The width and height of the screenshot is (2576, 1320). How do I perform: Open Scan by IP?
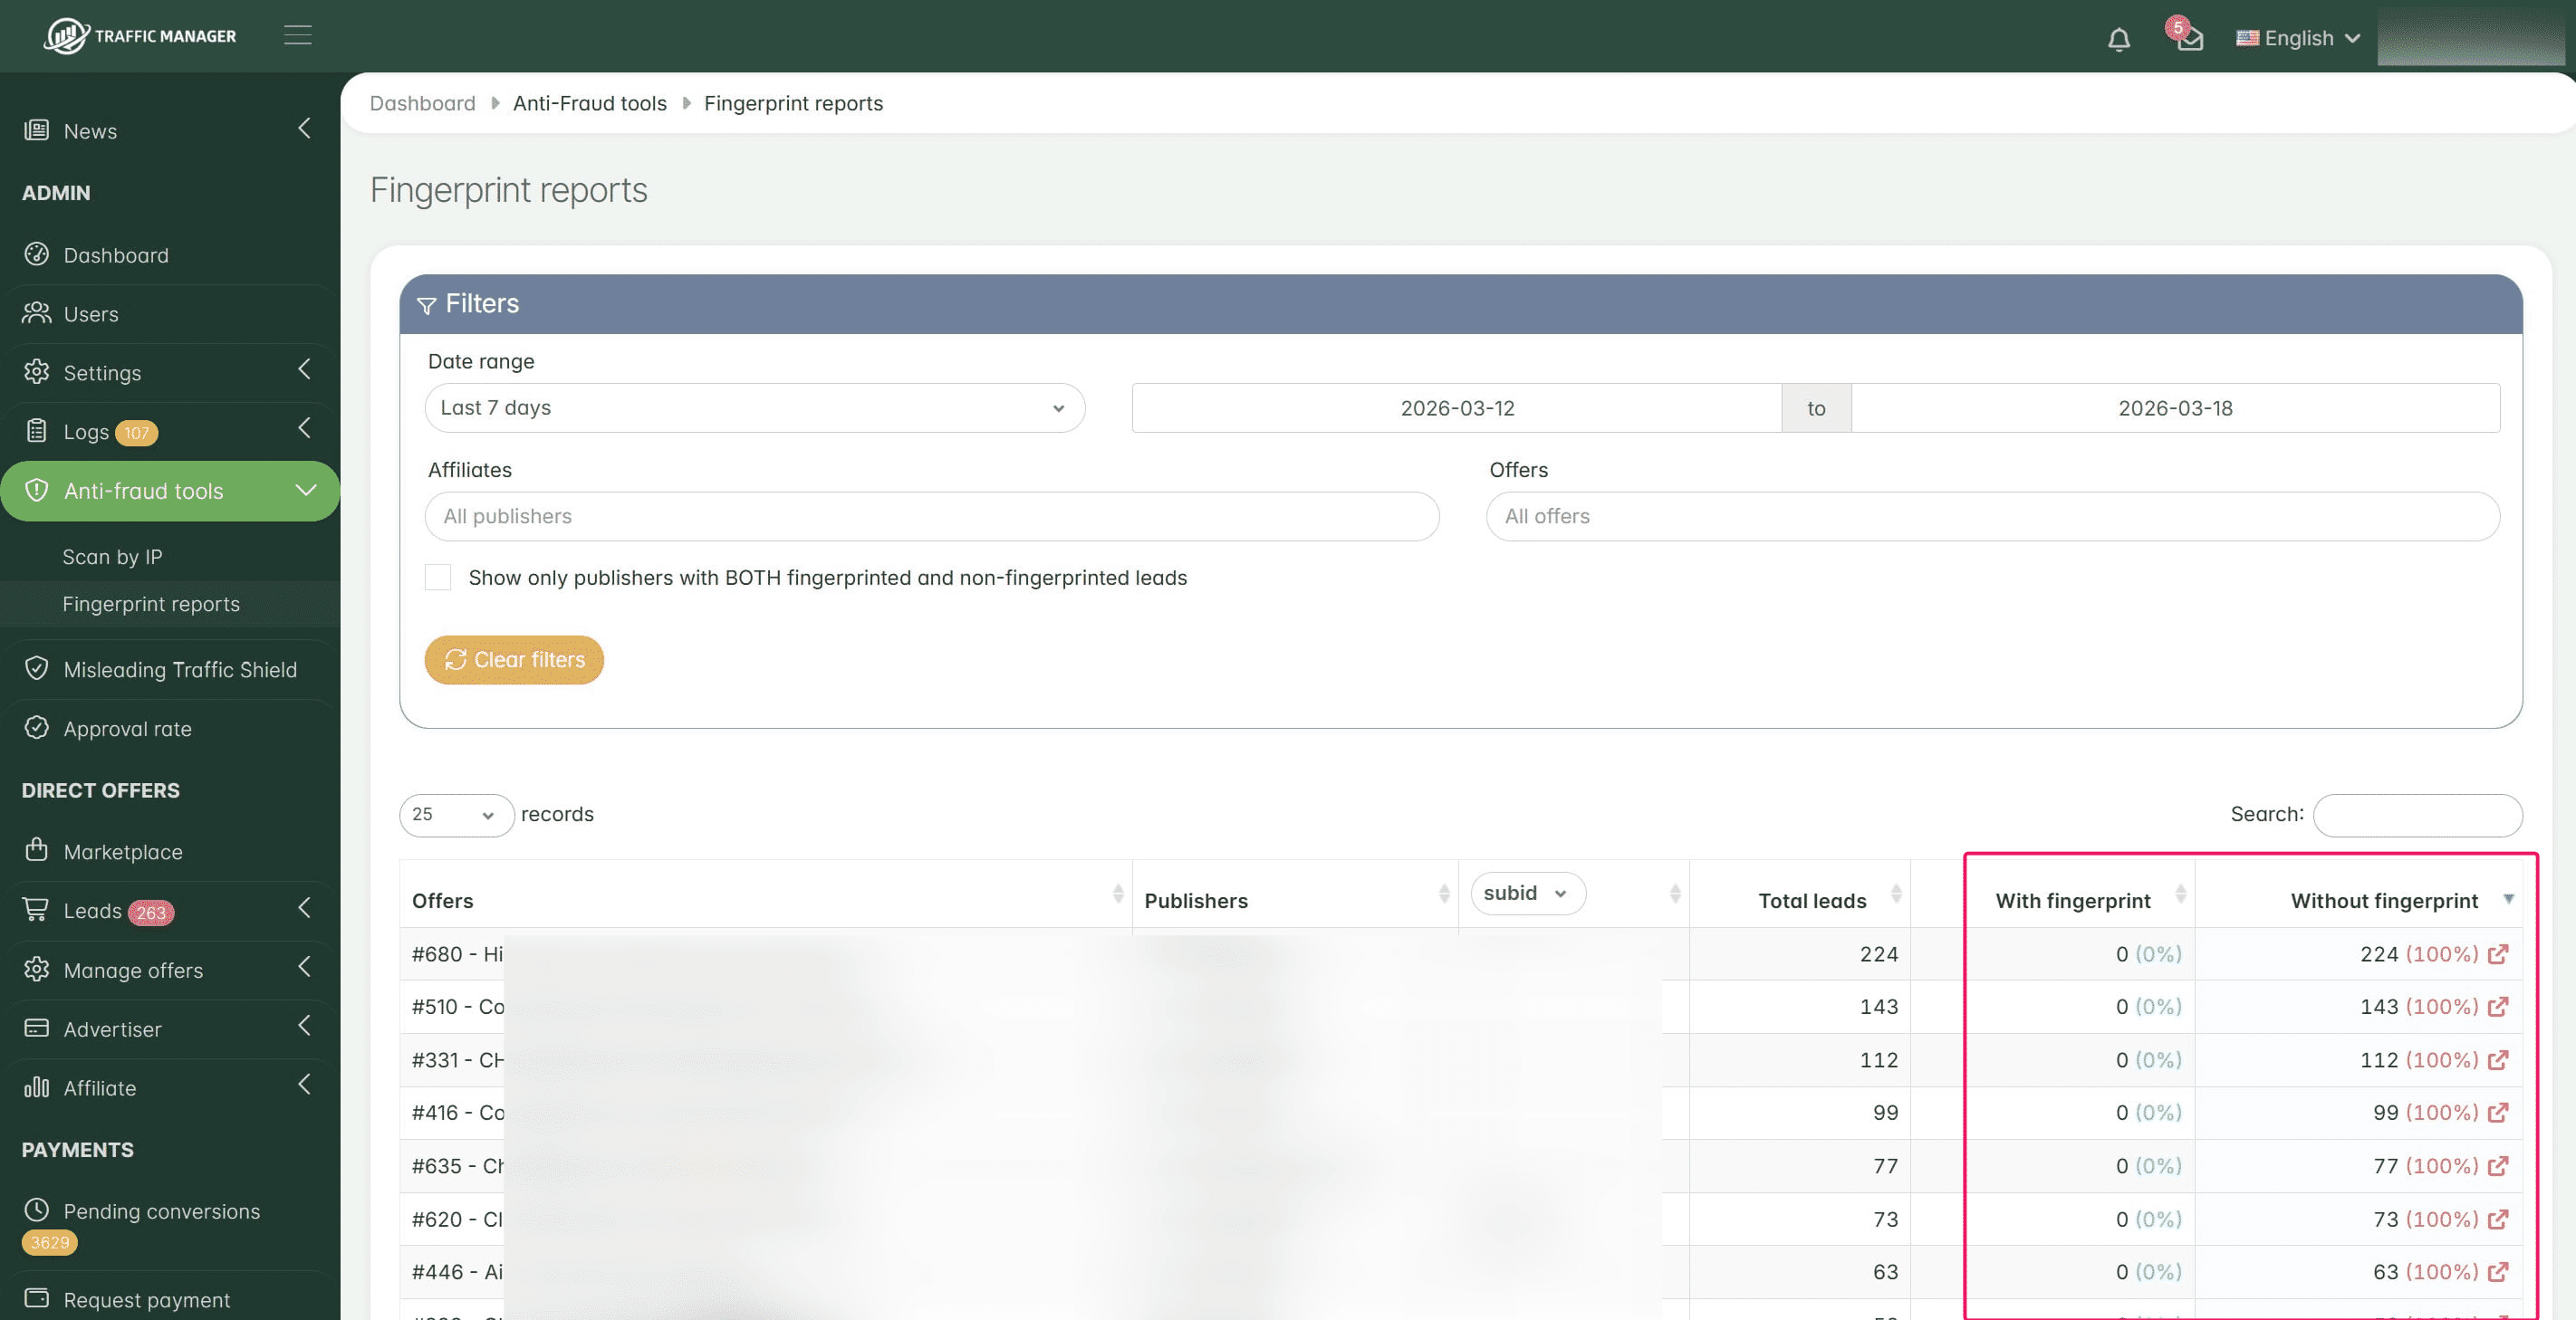[112, 557]
